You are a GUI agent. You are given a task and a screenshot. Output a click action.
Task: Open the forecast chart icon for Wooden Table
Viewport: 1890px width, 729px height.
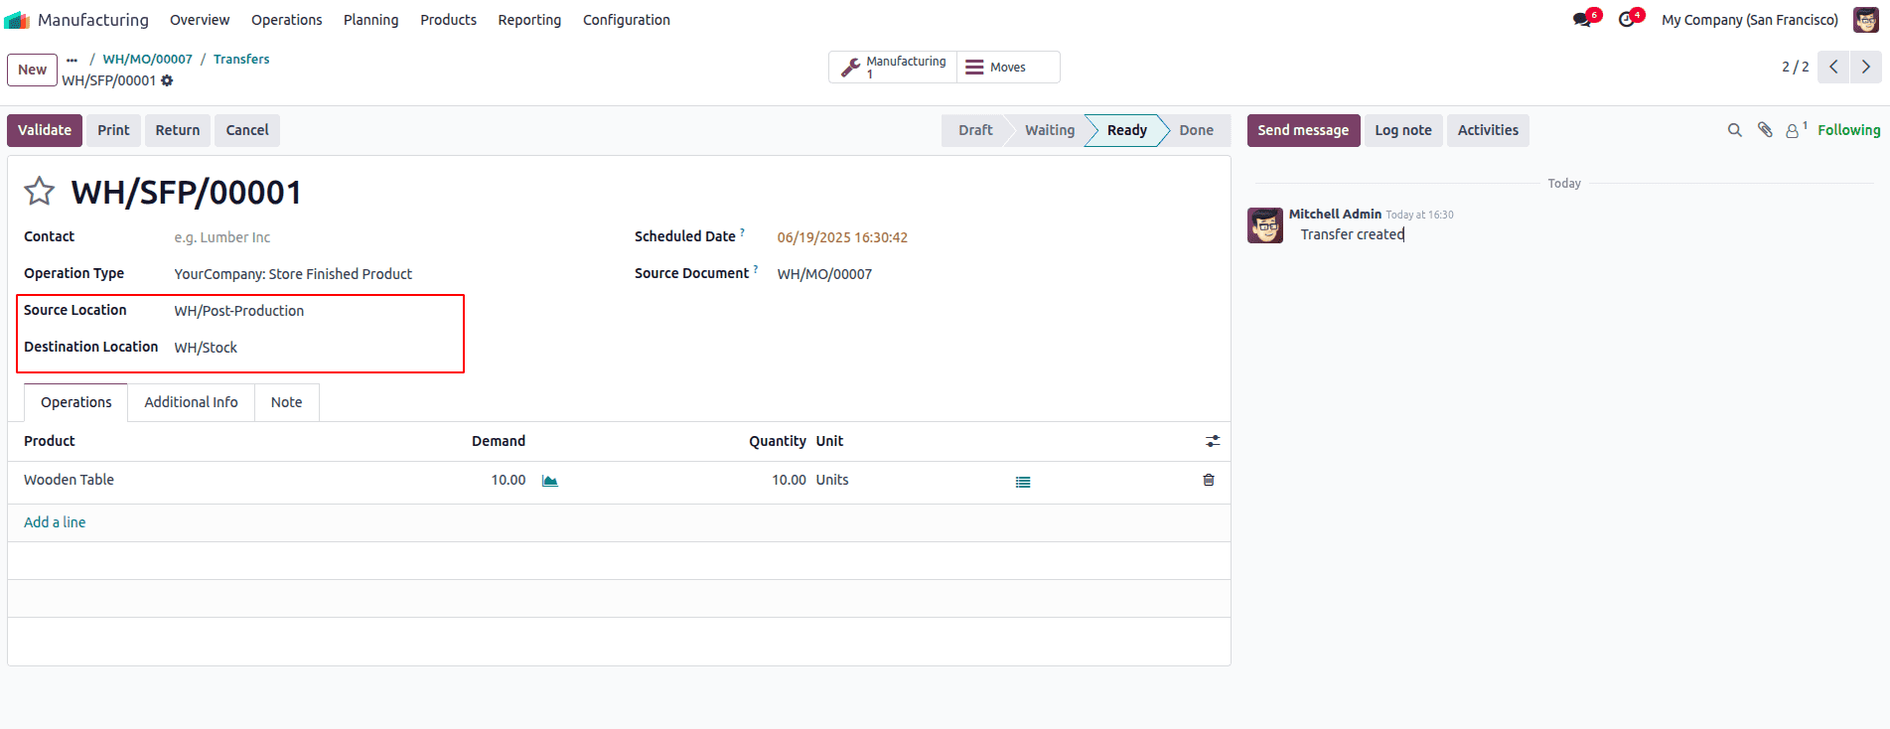pos(550,481)
